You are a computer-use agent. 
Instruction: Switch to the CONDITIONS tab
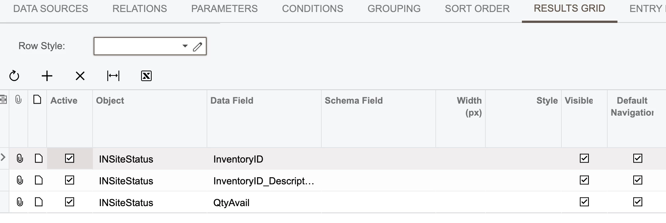click(312, 9)
